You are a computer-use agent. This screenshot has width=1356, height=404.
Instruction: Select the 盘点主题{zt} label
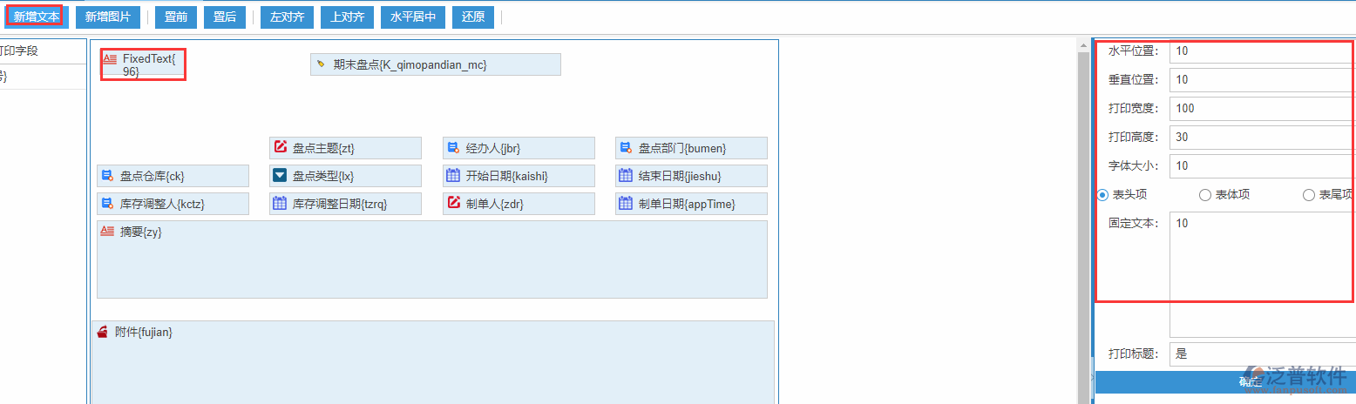click(x=323, y=148)
